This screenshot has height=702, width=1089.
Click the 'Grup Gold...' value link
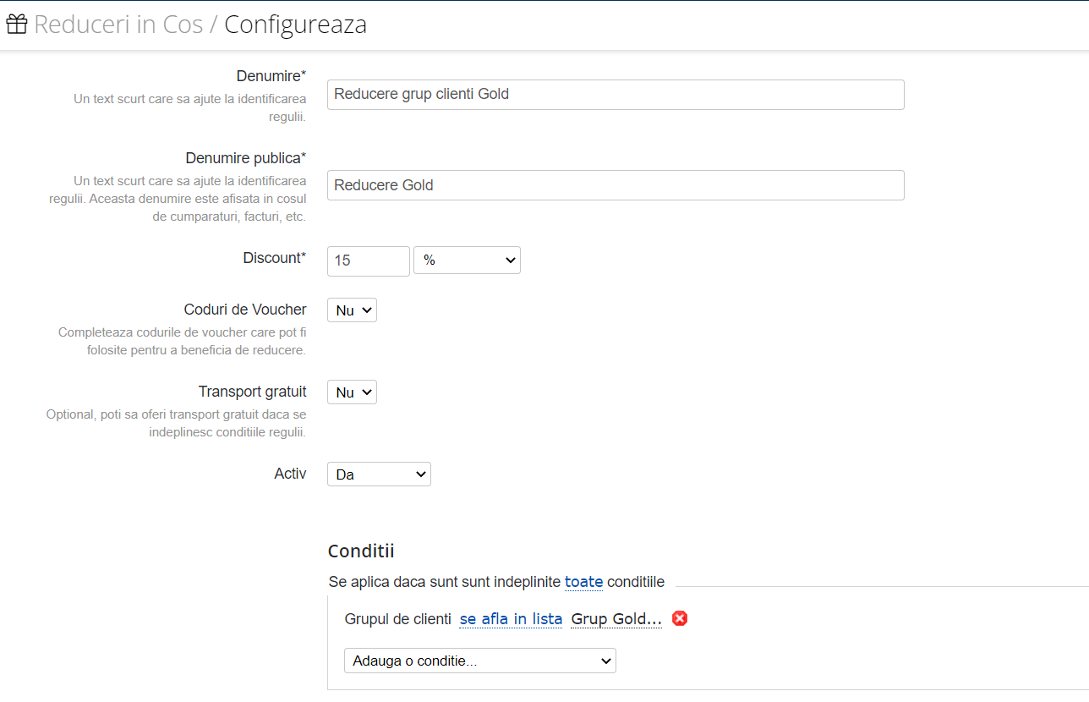pyautogui.click(x=616, y=619)
